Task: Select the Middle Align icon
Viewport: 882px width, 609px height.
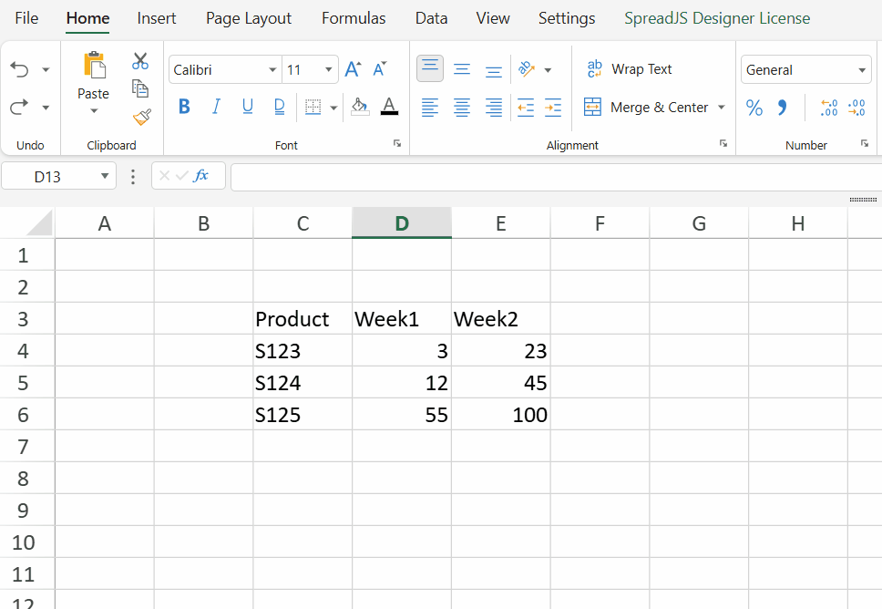Action: pyautogui.click(x=462, y=69)
